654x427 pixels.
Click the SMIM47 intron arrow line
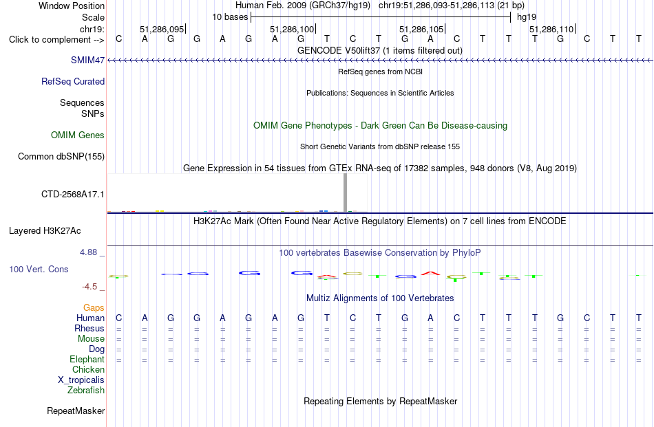(380, 61)
